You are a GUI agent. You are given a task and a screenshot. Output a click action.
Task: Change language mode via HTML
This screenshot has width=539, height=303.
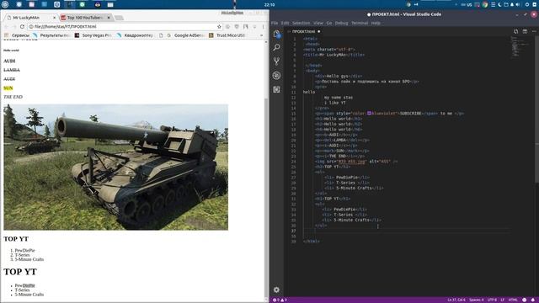(x=513, y=300)
